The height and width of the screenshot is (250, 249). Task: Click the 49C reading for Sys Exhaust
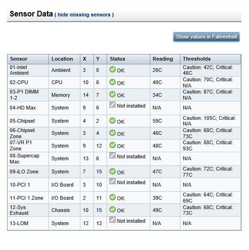click(x=157, y=210)
